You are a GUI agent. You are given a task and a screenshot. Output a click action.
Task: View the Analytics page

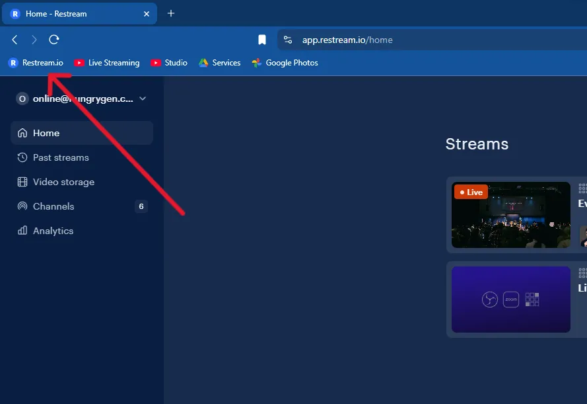[x=53, y=231]
